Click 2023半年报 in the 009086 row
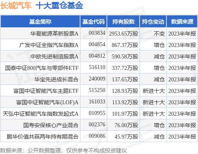 coord(182,137)
